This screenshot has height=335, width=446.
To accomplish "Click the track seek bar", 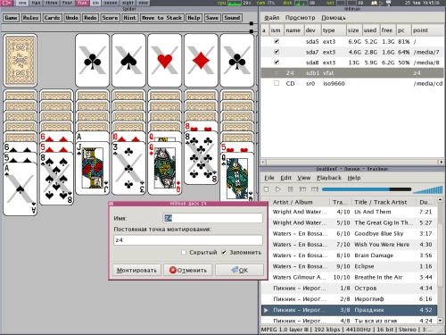I will click(367, 189).
